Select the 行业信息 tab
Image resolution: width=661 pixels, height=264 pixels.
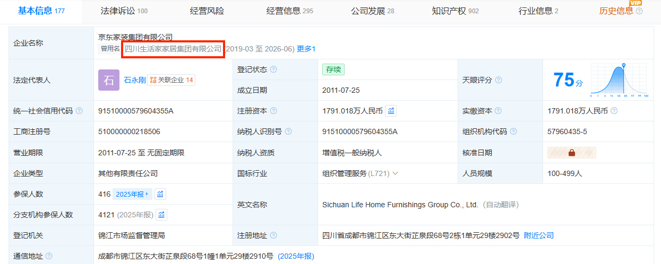tap(538, 11)
